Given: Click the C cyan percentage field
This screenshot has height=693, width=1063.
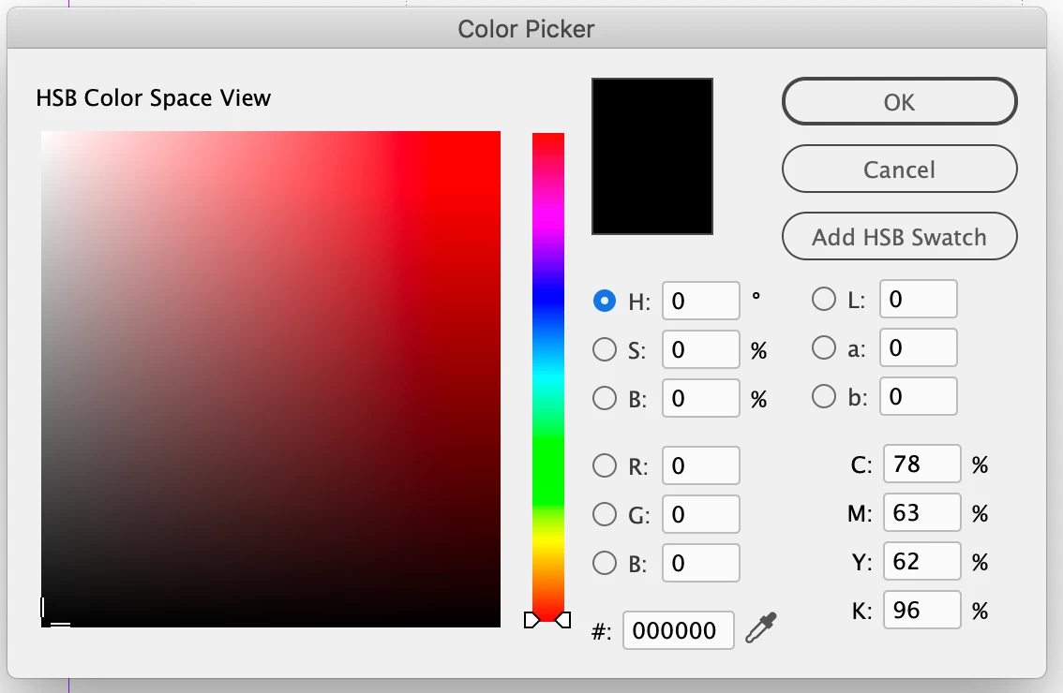Looking at the screenshot, I should click(922, 464).
